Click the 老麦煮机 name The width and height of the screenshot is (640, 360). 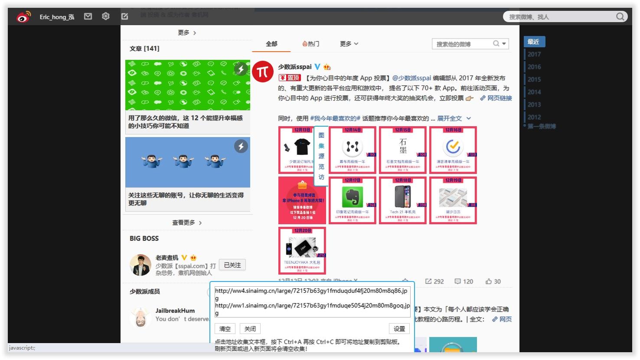(x=167, y=258)
